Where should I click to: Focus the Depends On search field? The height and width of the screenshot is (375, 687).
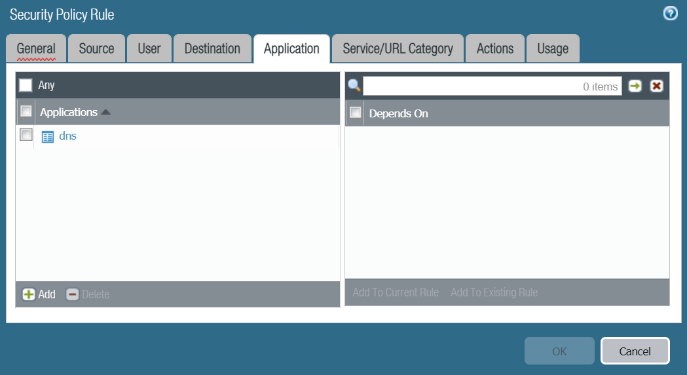click(x=491, y=86)
